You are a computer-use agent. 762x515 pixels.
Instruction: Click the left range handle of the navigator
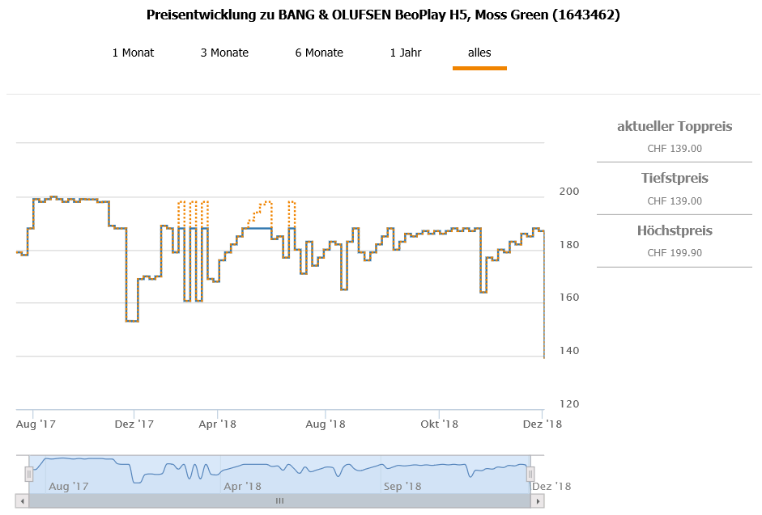coord(29,474)
